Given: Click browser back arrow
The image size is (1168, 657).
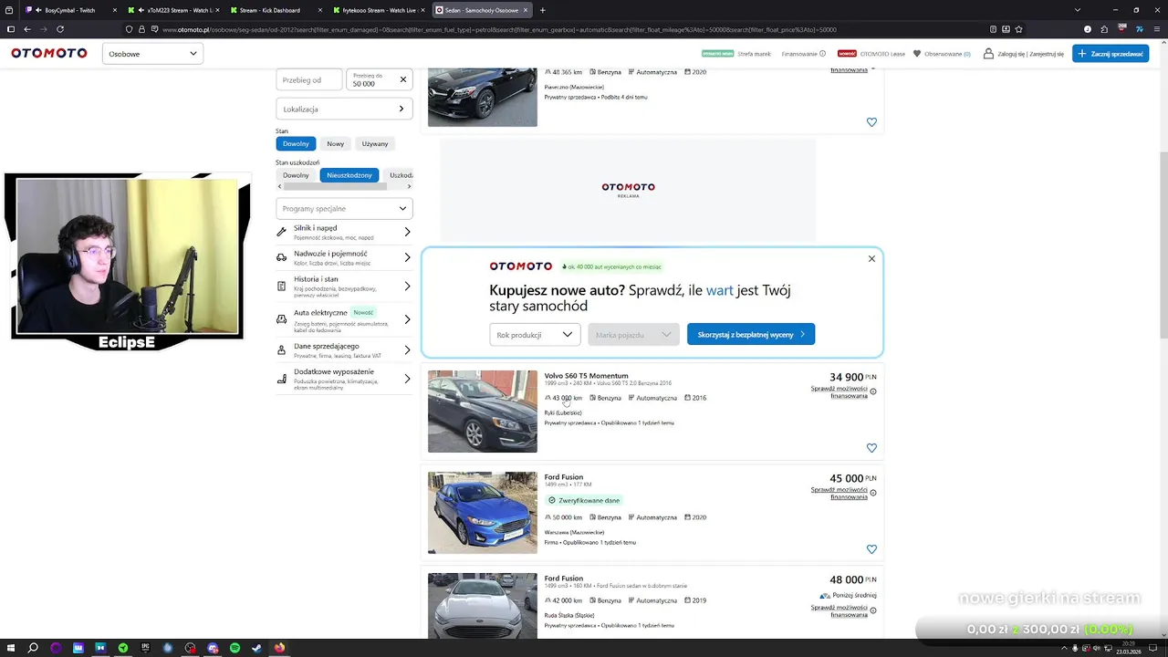Looking at the screenshot, I should click(x=27, y=29).
